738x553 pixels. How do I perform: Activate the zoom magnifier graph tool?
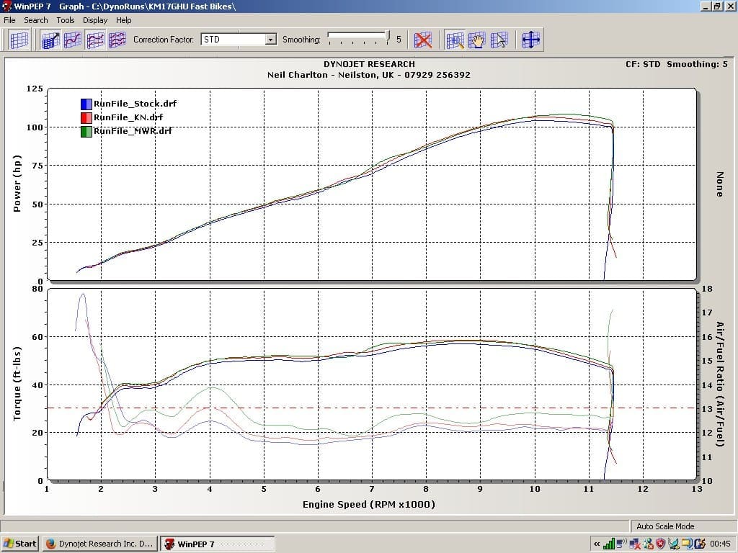[x=455, y=40]
